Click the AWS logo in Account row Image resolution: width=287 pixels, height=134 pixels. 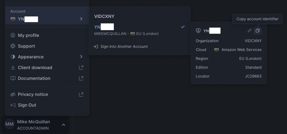(13, 19)
